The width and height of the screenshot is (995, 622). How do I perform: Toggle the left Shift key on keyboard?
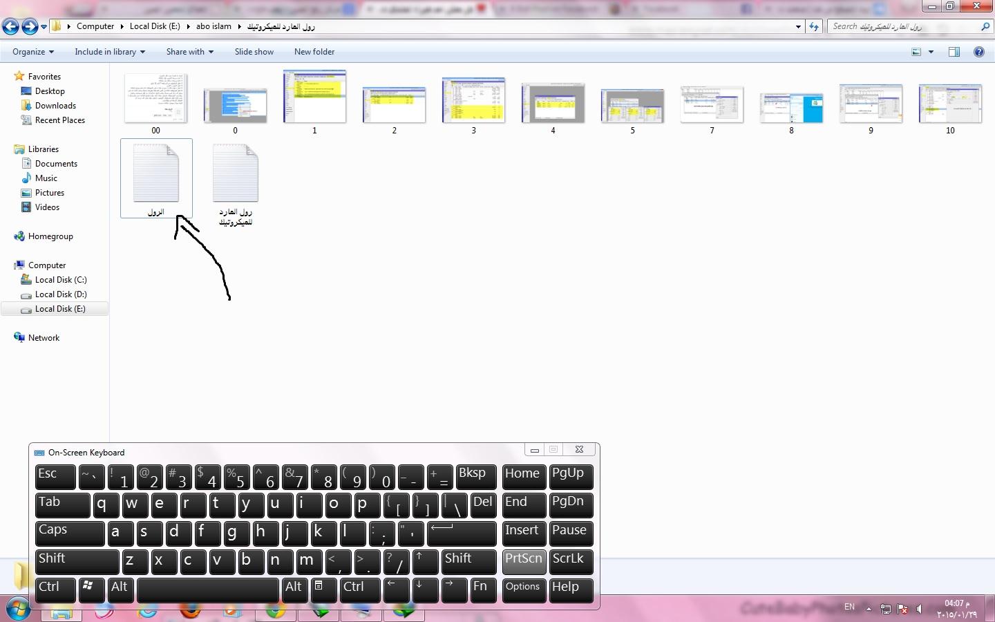[77, 562]
